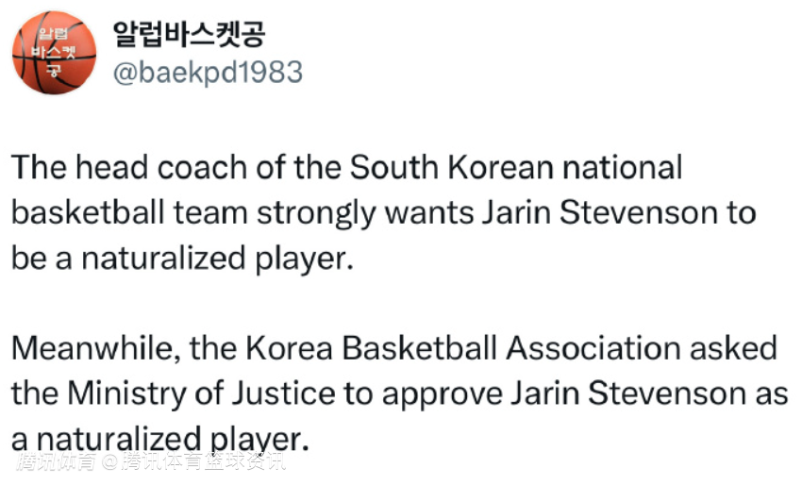This screenshot has width=802, height=485.
Task: Click the Korean text inside the basketball avatar
Action: coord(53,52)
